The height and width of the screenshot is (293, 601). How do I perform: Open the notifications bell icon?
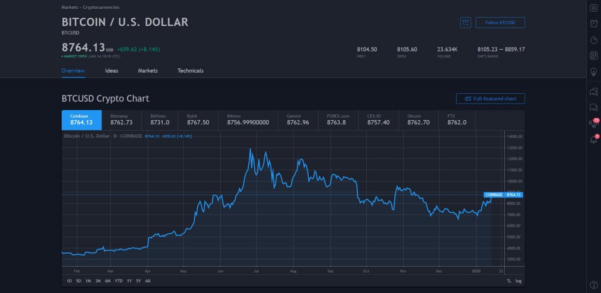[x=593, y=139]
